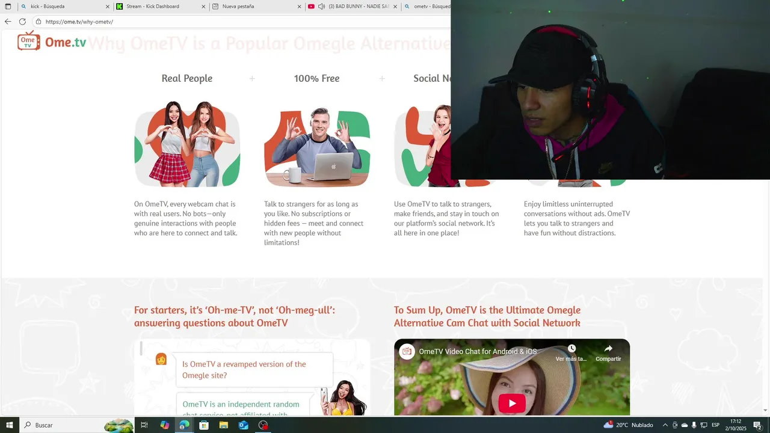Screen dimensions: 770x433
Task: Open Microsoft Edge taskbar icon
Action: pyautogui.click(x=184, y=425)
